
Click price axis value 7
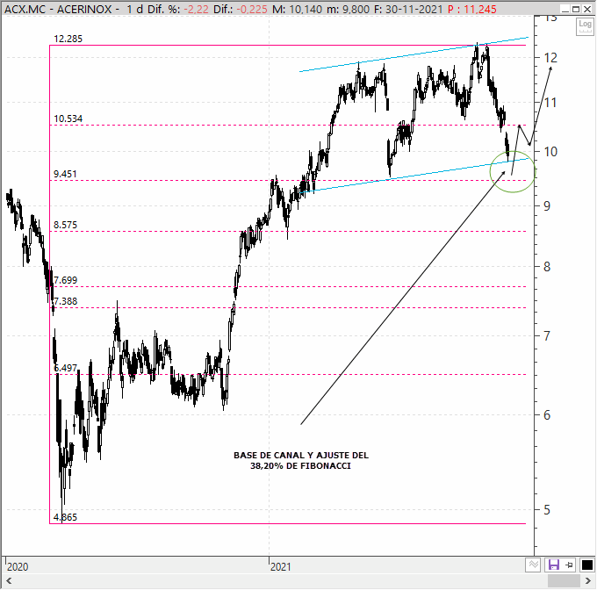pos(547,335)
